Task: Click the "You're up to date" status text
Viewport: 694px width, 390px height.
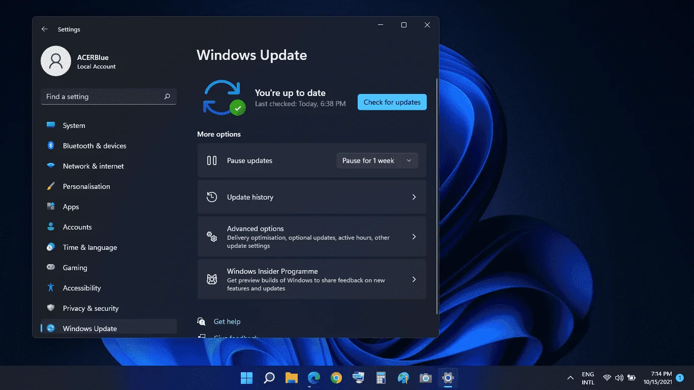Action: pos(290,93)
